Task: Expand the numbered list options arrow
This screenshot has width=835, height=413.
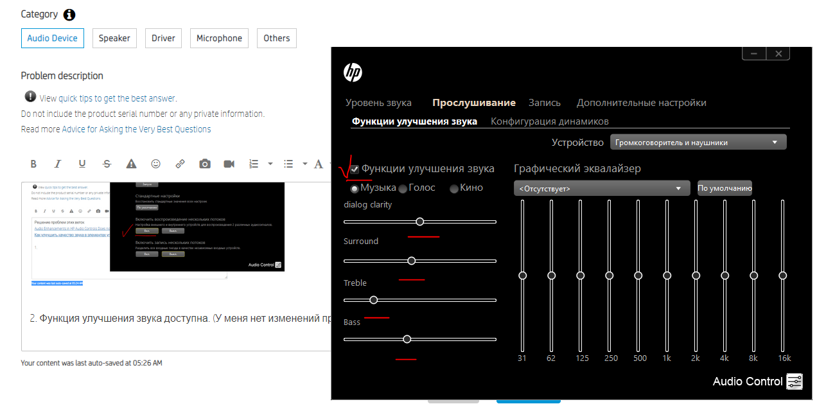Action: 270,164
